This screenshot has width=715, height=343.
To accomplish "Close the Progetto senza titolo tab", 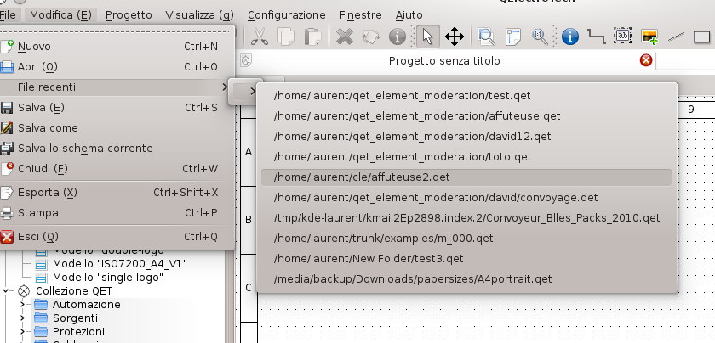I will click(646, 60).
